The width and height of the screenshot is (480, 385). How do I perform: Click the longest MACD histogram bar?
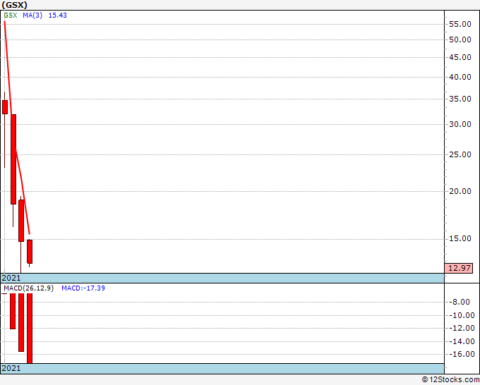coord(30,329)
